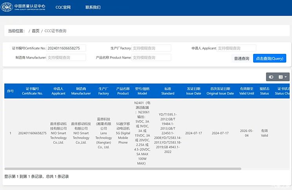This screenshot has height=190, width=292.
Task: Focus the 申请人 Applicant input field
Action: click(237, 48)
